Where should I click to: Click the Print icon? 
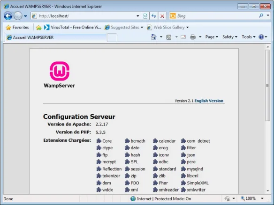pyautogui.click(x=193, y=37)
